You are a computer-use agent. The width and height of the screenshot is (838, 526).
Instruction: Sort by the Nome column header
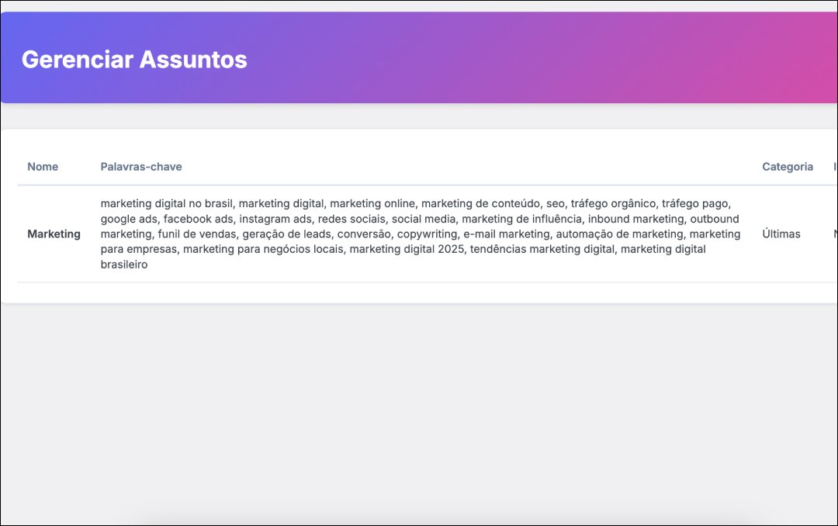43,167
